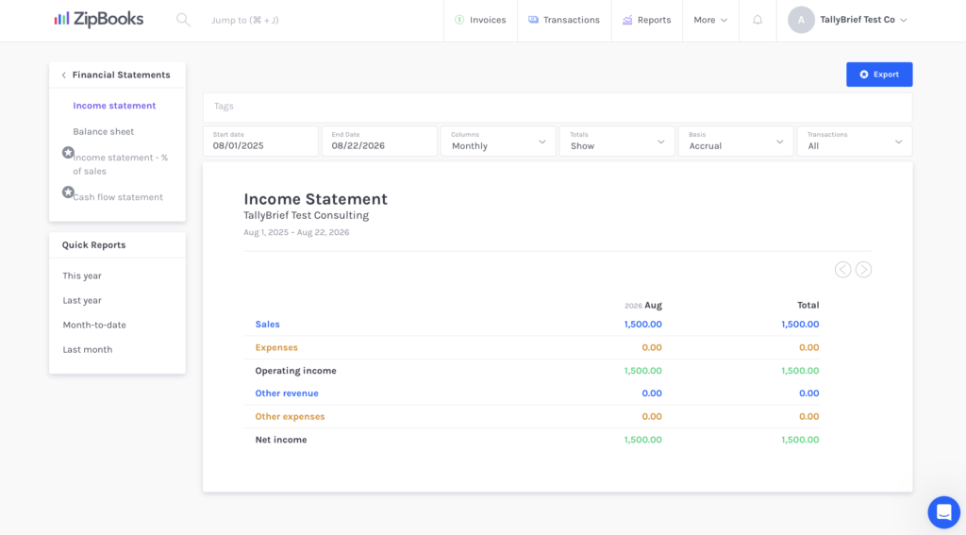Open the Basis Accrual dropdown

tap(736, 142)
